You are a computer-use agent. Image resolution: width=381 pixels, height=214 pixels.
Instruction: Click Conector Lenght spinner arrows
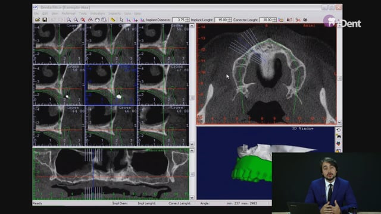click(274, 20)
